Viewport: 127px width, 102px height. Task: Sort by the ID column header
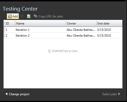(10, 23)
